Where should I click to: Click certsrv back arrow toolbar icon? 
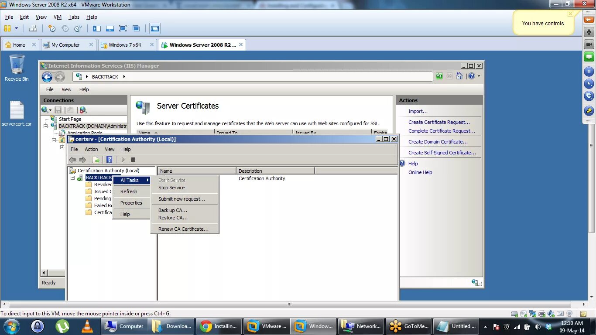click(72, 160)
